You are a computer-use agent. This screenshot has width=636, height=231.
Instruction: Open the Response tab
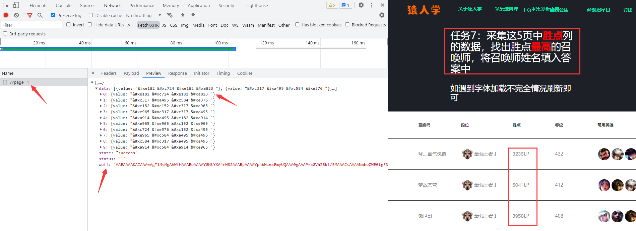[177, 73]
